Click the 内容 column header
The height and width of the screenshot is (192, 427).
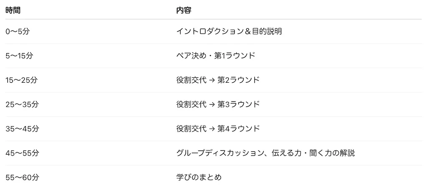pyautogui.click(x=184, y=10)
